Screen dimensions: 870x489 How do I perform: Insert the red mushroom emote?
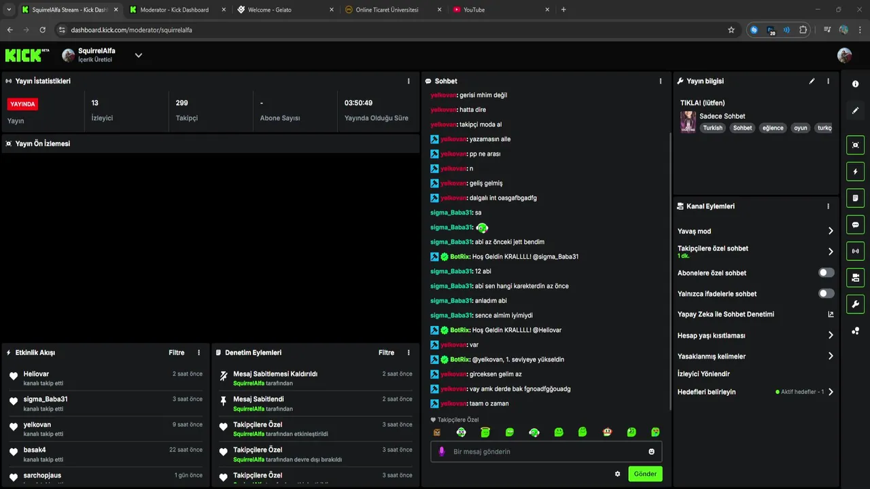coord(607,432)
